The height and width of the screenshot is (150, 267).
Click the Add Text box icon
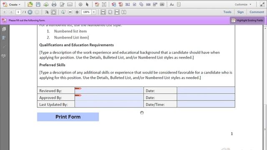pos(104,5)
